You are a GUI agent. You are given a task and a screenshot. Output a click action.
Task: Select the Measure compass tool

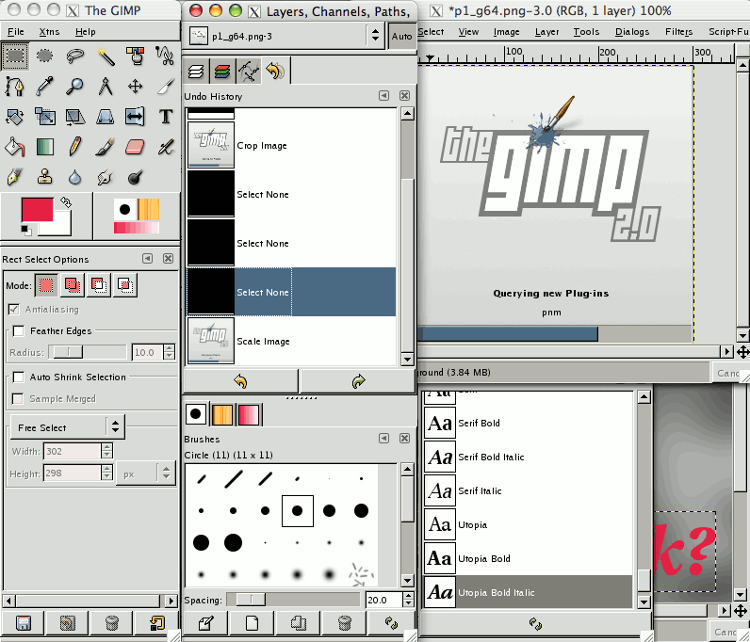[106, 87]
